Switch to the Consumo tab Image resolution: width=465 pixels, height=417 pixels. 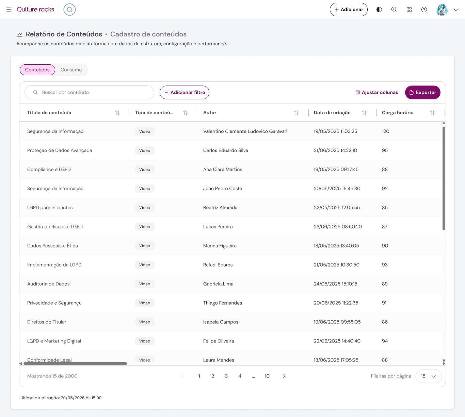71,70
